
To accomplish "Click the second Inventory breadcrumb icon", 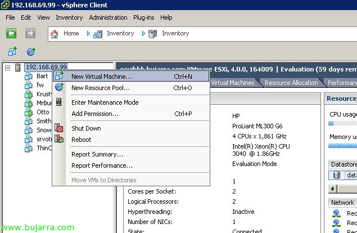I will pyautogui.click(x=152, y=34).
